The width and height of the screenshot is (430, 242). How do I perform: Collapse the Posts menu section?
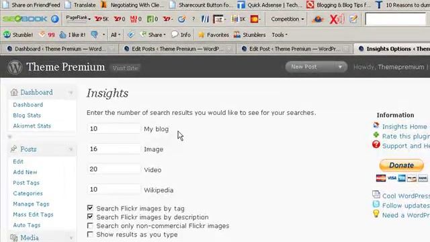71,149
